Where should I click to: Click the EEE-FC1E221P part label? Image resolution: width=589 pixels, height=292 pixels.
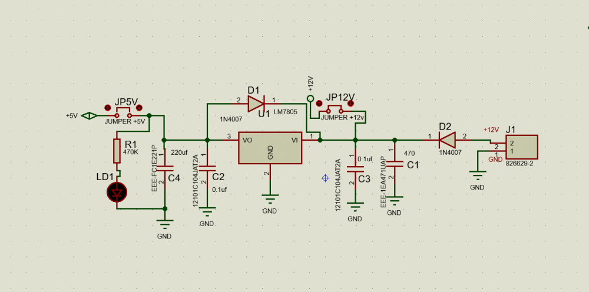pyautogui.click(x=154, y=168)
